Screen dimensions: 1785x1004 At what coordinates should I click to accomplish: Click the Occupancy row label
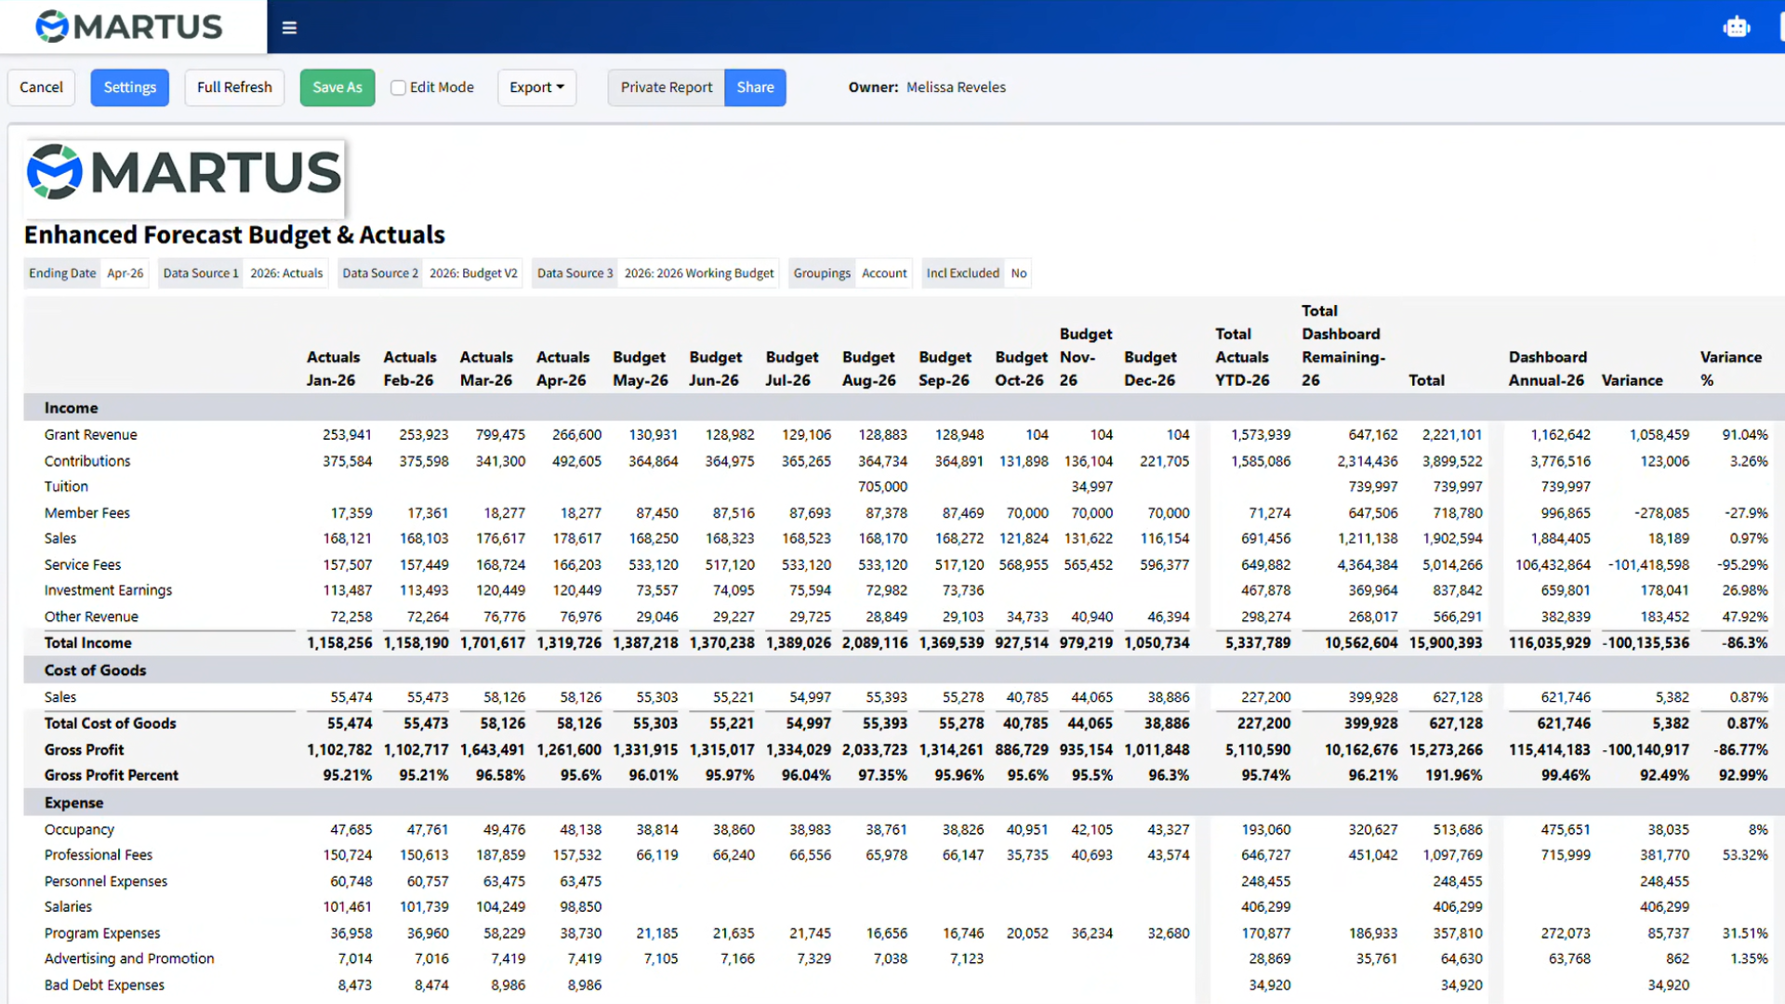click(79, 830)
